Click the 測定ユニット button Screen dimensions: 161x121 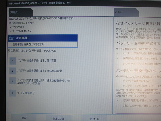59,119
